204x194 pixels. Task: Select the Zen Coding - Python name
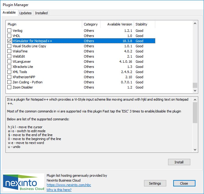[27, 82]
